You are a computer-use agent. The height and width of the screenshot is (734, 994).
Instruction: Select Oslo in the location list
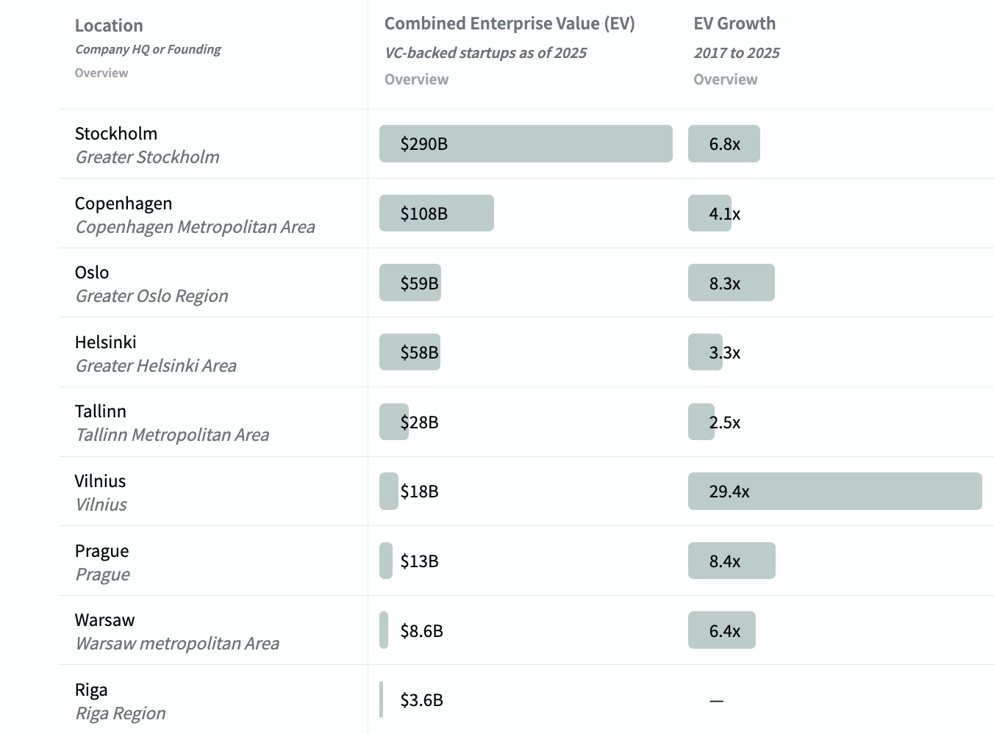pos(92,273)
